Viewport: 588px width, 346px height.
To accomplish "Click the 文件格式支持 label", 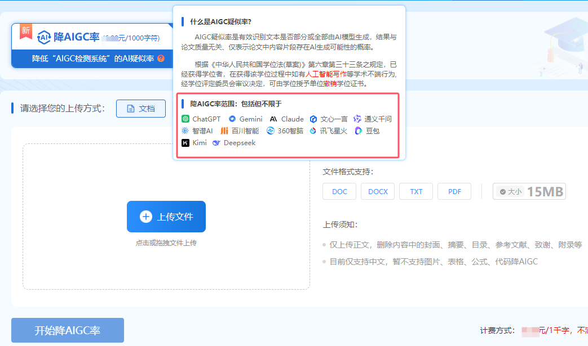I will coord(348,172).
